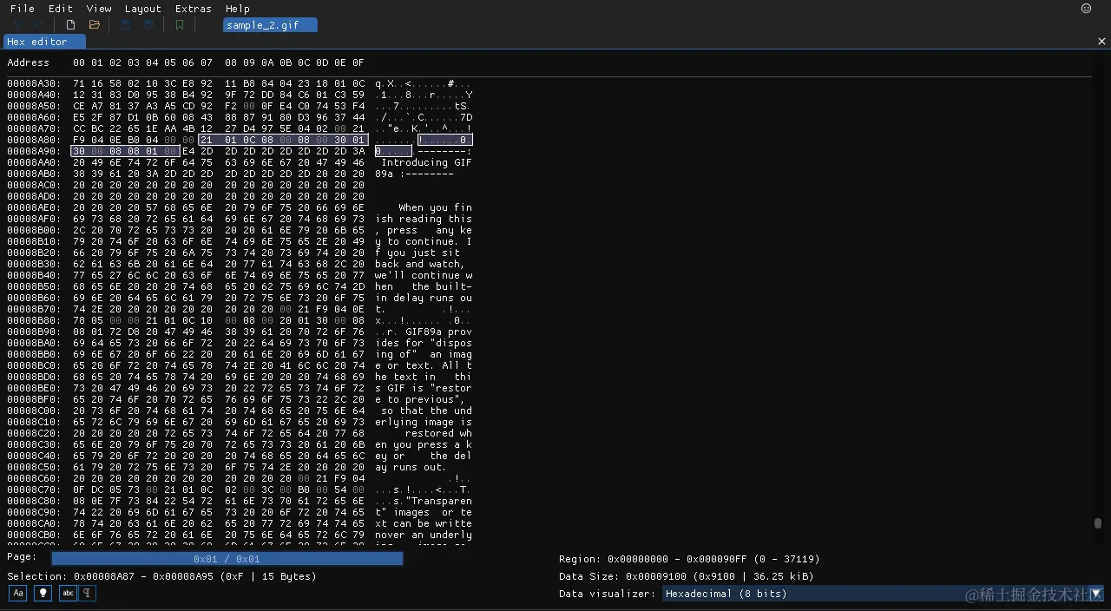Viewport: 1111px width, 611px height.
Task: Save the file with the floppy disk icon
Action: tap(126, 25)
